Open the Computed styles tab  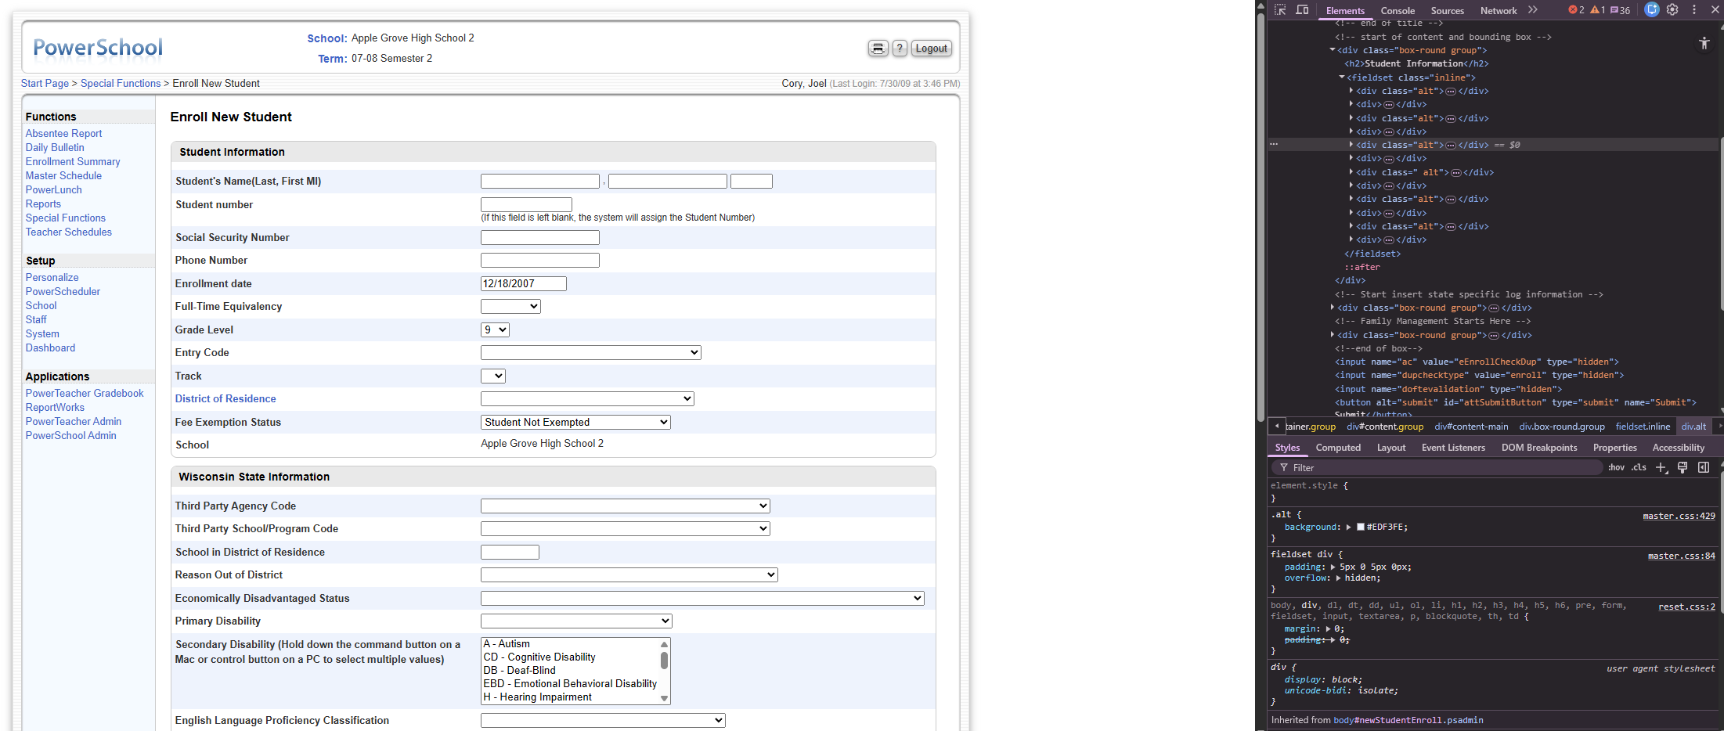1338,448
